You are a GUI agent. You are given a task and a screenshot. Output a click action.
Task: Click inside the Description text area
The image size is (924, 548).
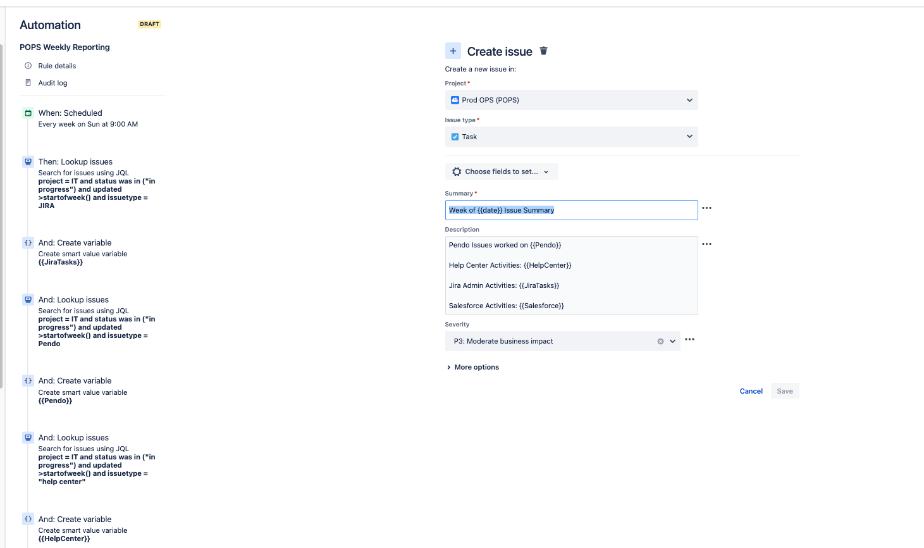click(x=572, y=275)
